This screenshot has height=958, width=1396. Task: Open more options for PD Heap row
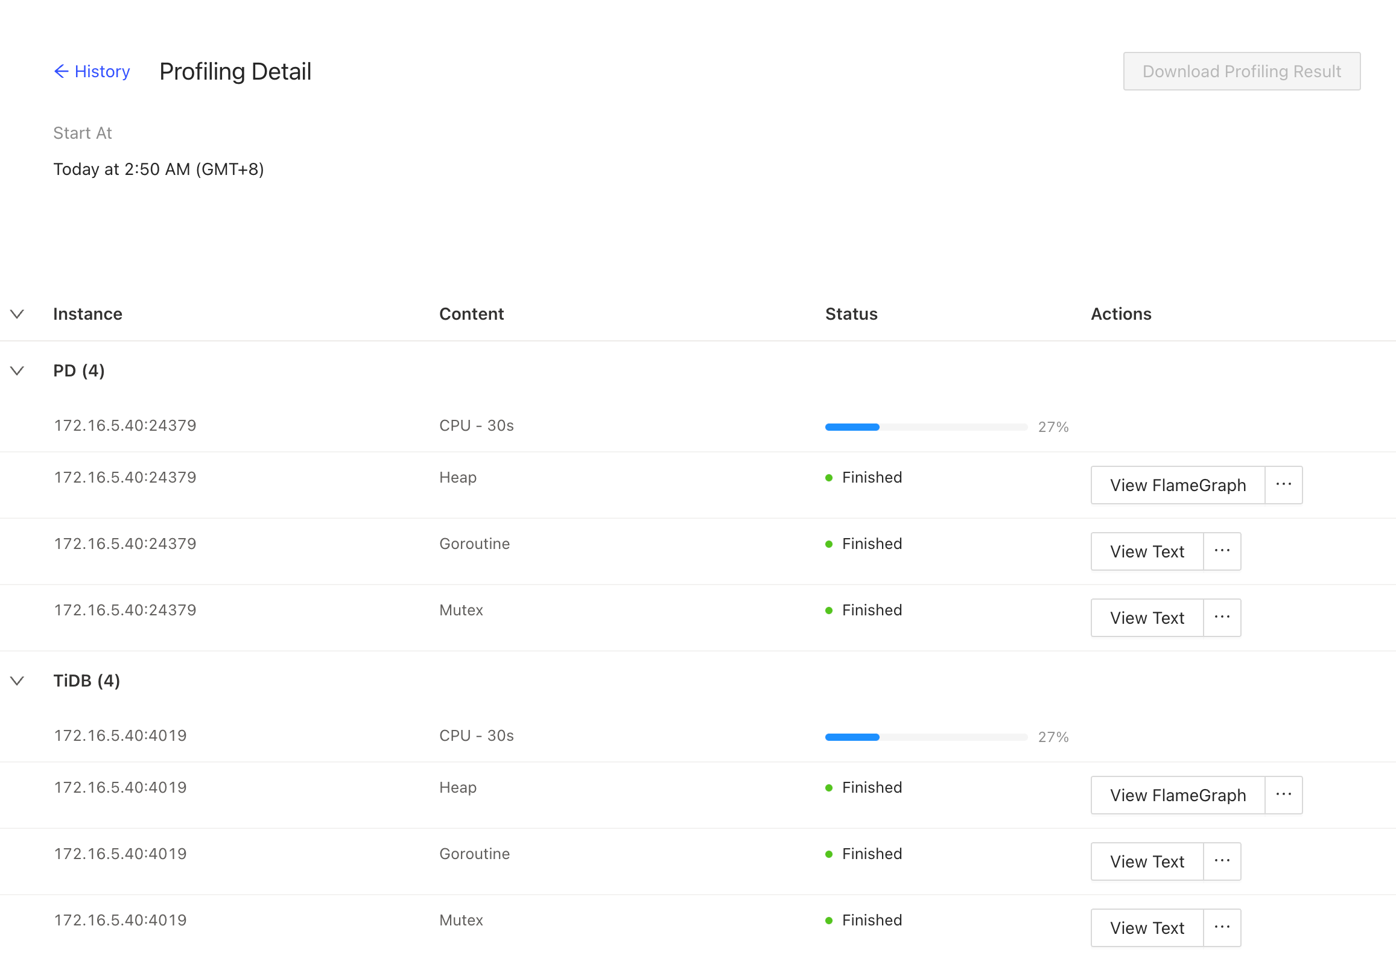tap(1283, 485)
